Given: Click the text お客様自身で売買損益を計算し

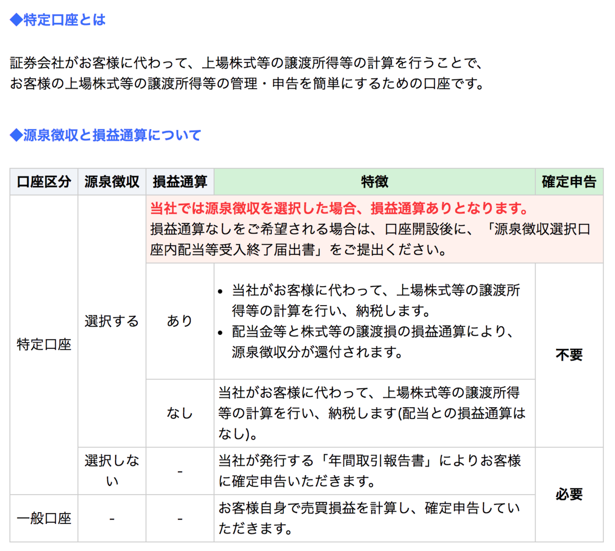Looking at the screenshot, I should 315,508.
